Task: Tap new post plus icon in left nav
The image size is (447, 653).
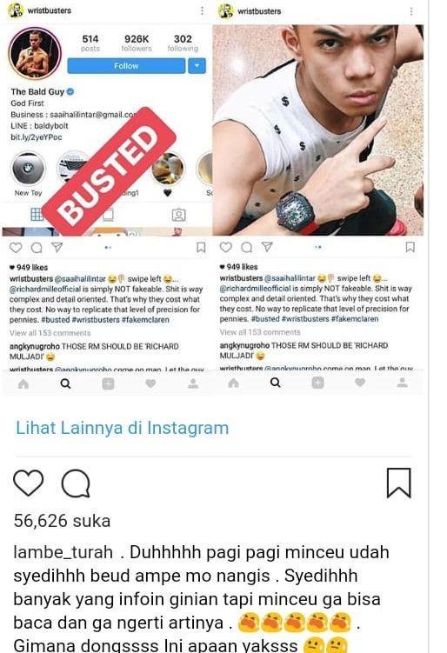Action: click(x=108, y=383)
